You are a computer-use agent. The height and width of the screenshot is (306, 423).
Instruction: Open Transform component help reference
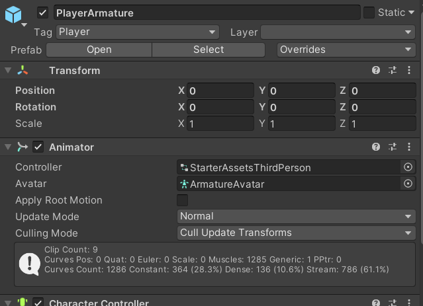[376, 70]
